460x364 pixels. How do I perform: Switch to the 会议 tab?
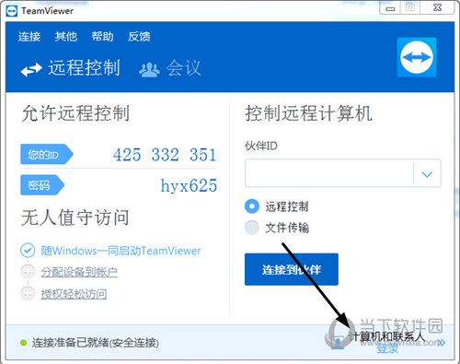pos(170,68)
